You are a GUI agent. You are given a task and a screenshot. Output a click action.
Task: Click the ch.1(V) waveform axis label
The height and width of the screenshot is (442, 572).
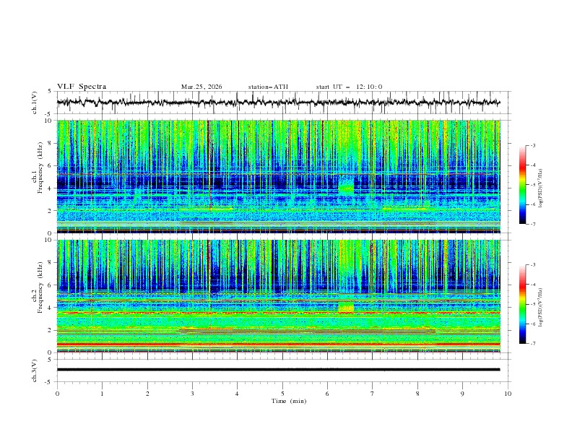35,103
